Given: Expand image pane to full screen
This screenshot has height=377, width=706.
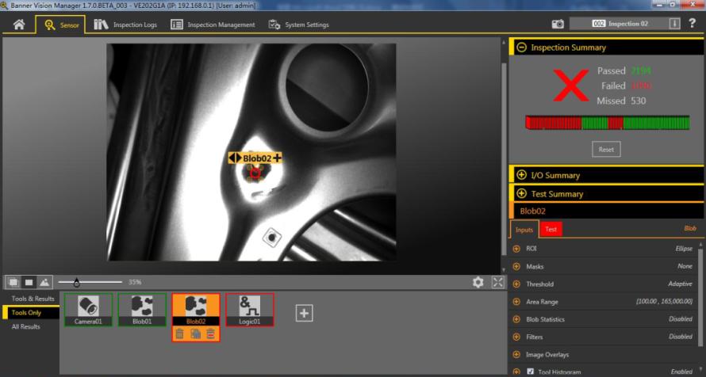Looking at the screenshot, I should [497, 282].
